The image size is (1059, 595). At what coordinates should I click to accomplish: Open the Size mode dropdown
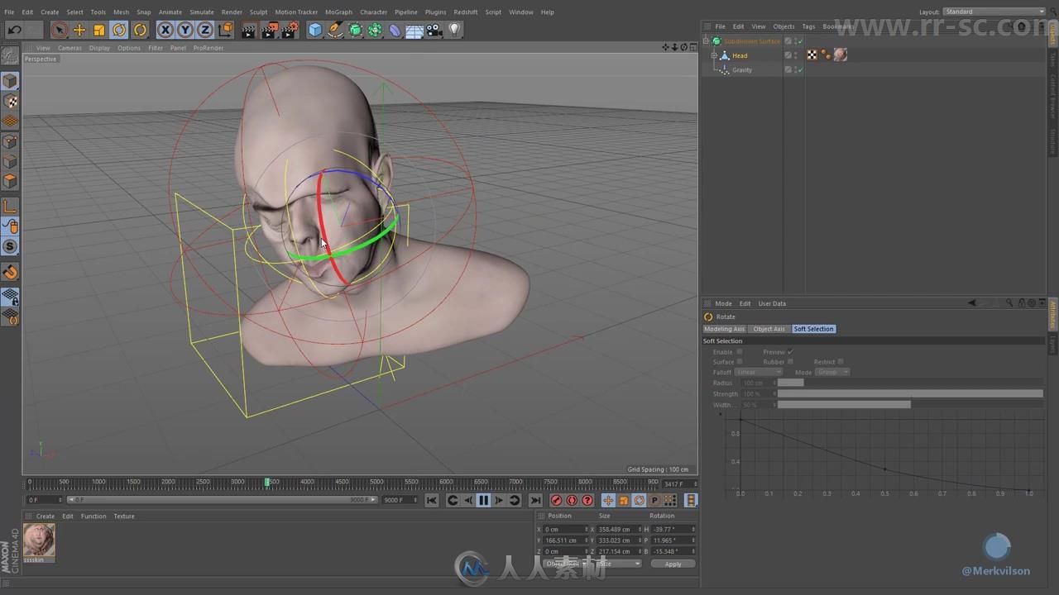(x=619, y=564)
